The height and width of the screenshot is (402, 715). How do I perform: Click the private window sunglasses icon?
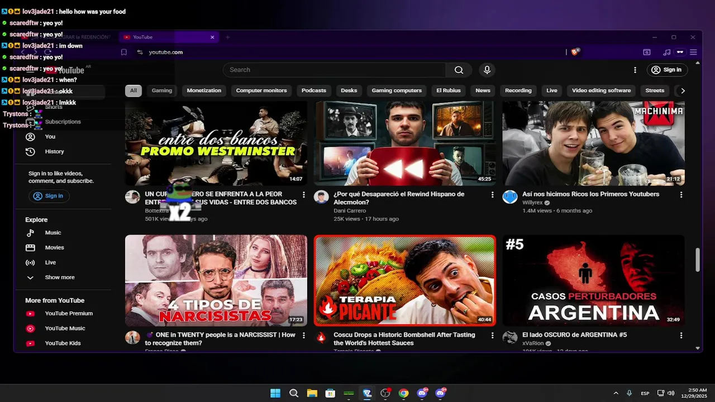(680, 52)
